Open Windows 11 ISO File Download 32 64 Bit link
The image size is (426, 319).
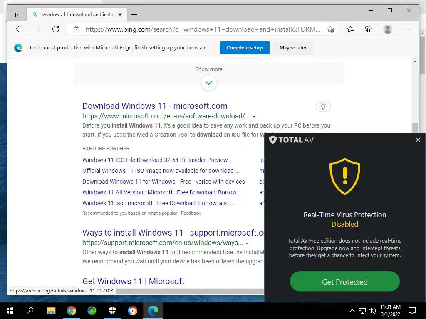coord(158,160)
